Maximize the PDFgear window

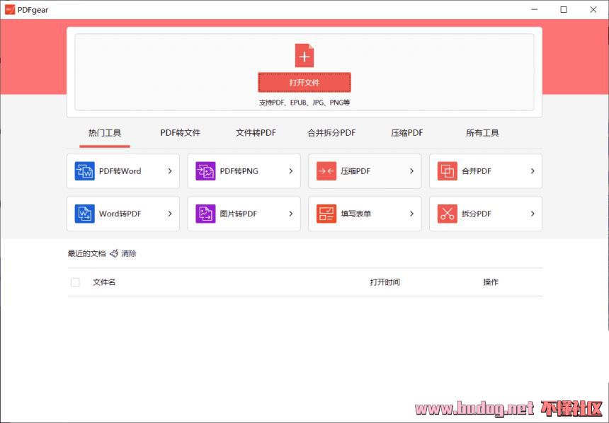(x=564, y=9)
